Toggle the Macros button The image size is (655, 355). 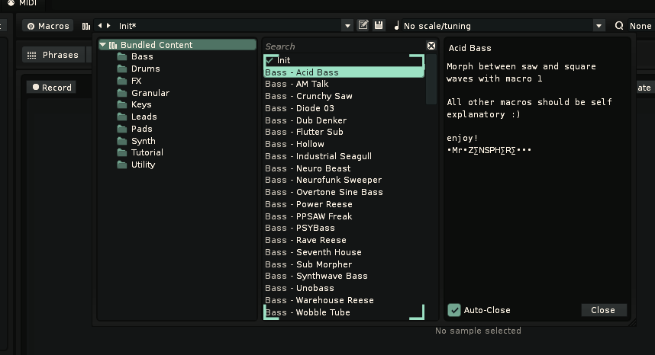pos(48,26)
